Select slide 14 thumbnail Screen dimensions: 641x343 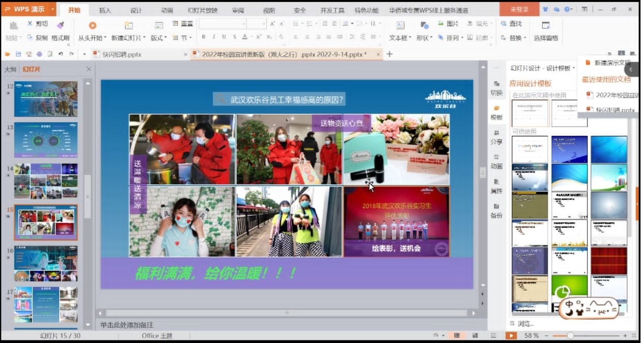pyautogui.click(x=46, y=181)
